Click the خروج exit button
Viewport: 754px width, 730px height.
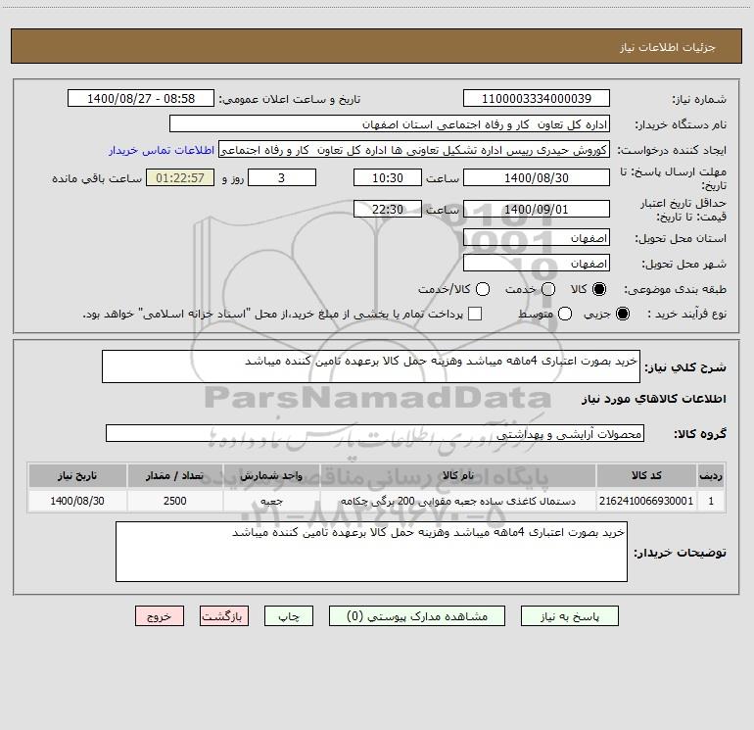click(x=160, y=616)
